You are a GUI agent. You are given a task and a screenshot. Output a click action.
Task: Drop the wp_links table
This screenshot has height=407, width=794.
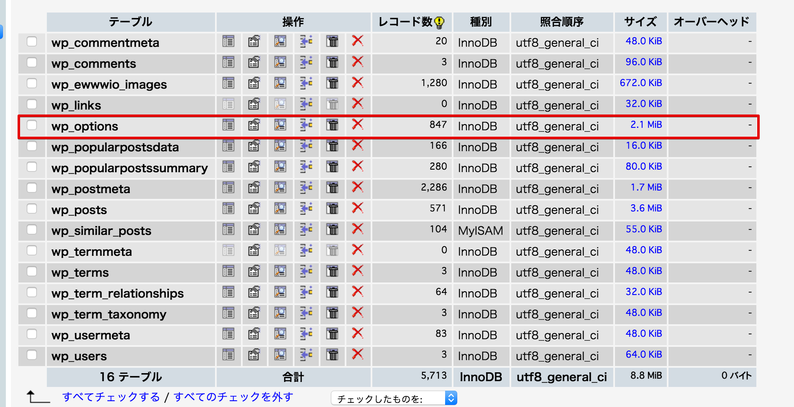(x=358, y=104)
